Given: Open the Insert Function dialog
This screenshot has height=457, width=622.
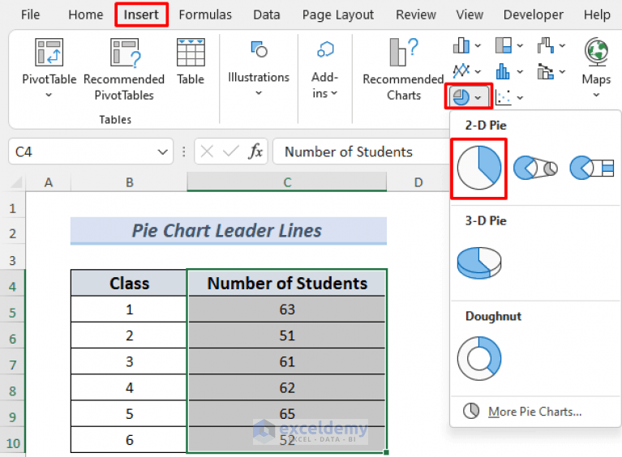Looking at the screenshot, I should click(256, 152).
